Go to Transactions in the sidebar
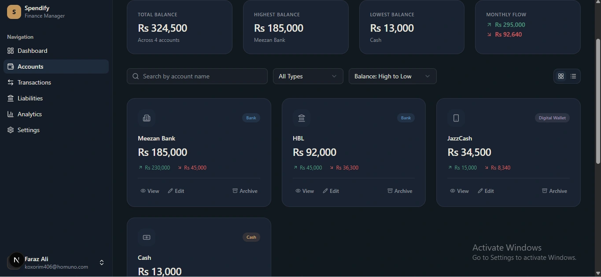Viewport: 601px width, 277px height. 34,83
